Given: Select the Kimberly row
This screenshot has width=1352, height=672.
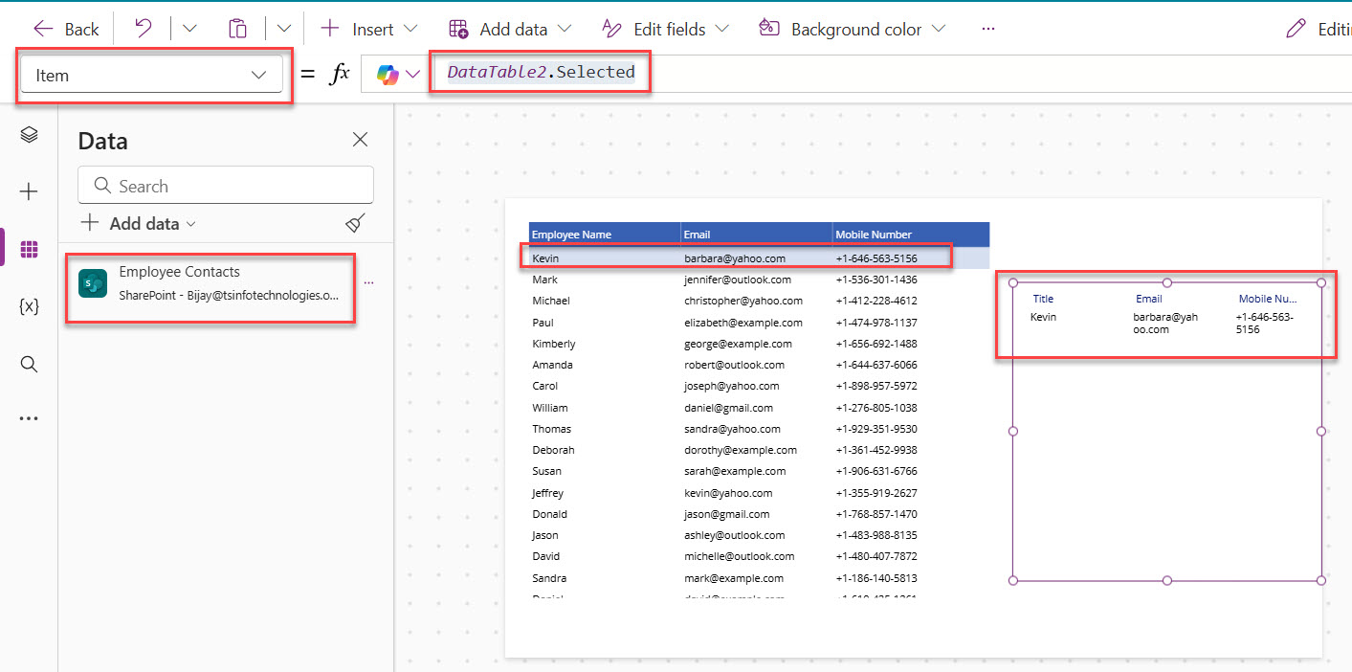Looking at the screenshot, I should (759, 344).
